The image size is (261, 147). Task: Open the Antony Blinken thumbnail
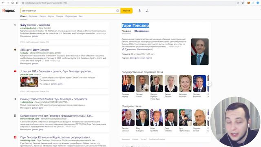[199, 83]
